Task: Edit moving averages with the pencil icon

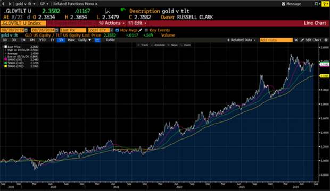Action: [141, 30]
